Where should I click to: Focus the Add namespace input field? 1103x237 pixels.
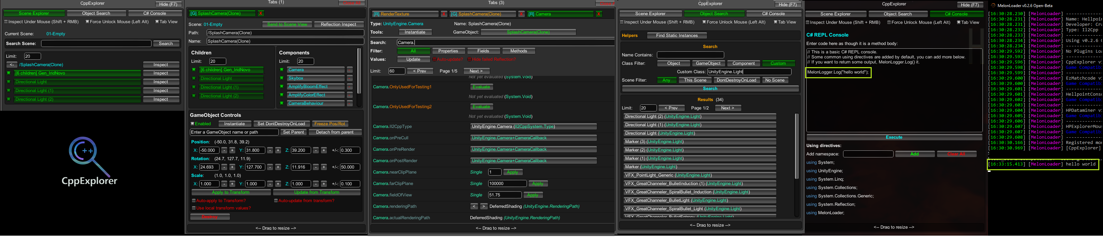point(868,154)
